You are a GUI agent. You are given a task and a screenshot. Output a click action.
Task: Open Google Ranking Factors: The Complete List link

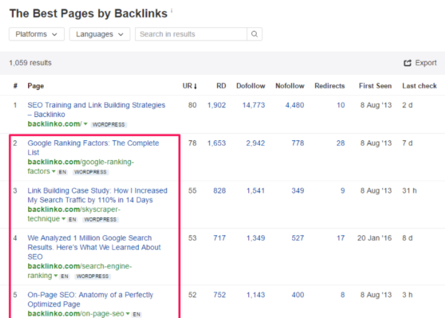click(93, 147)
